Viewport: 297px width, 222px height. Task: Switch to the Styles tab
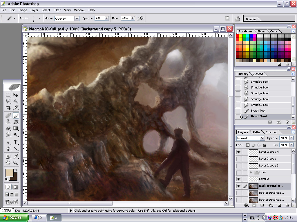coord(261,31)
